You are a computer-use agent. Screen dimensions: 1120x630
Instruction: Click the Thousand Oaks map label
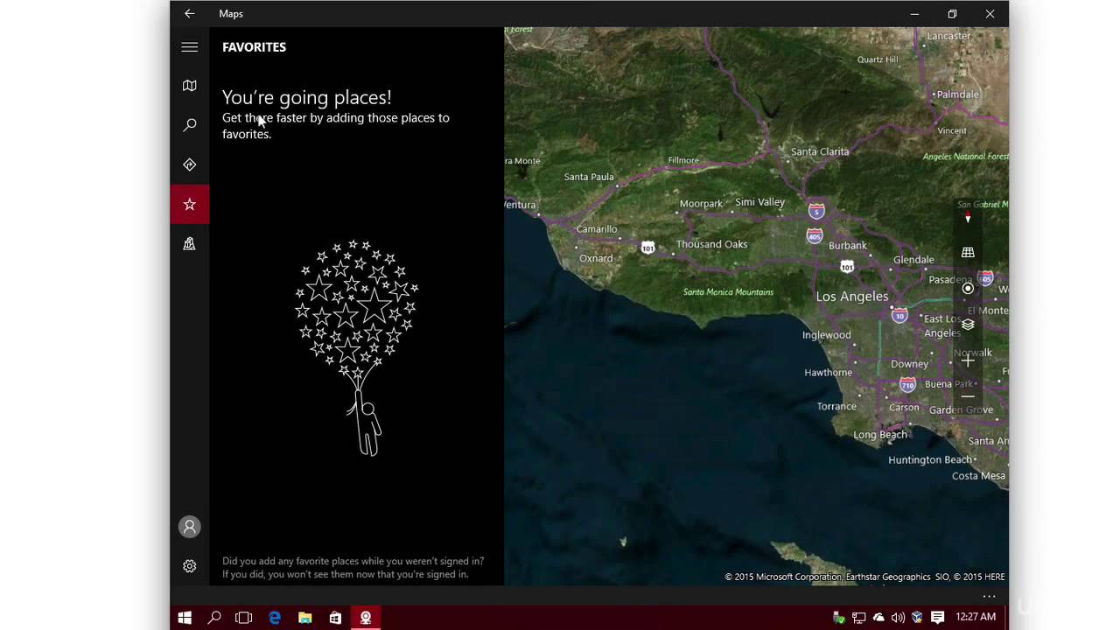click(711, 244)
